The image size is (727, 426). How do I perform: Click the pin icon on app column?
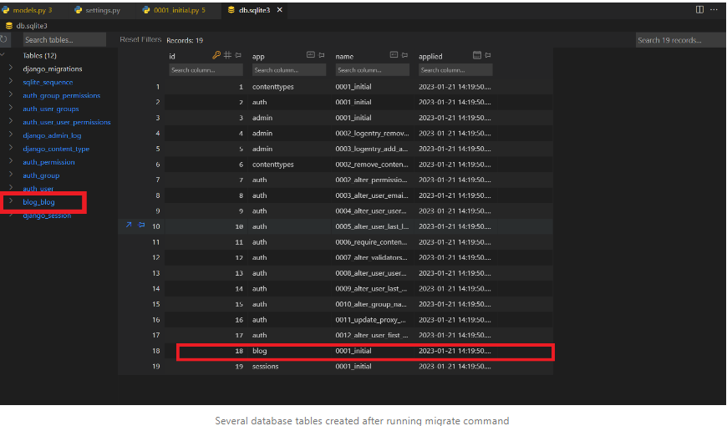tap(322, 56)
